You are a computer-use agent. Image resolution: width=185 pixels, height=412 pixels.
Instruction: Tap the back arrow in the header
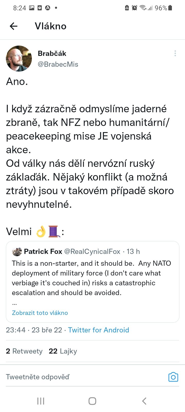(x=14, y=26)
